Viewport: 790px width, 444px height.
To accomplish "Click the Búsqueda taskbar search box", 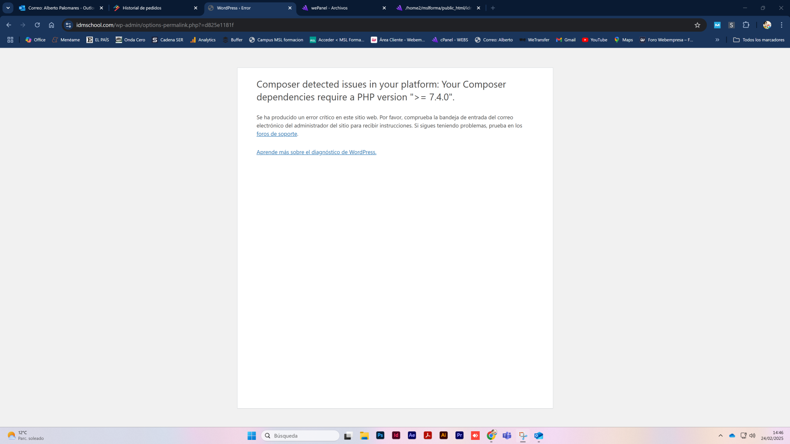I will pyautogui.click(x=300, y=436).
